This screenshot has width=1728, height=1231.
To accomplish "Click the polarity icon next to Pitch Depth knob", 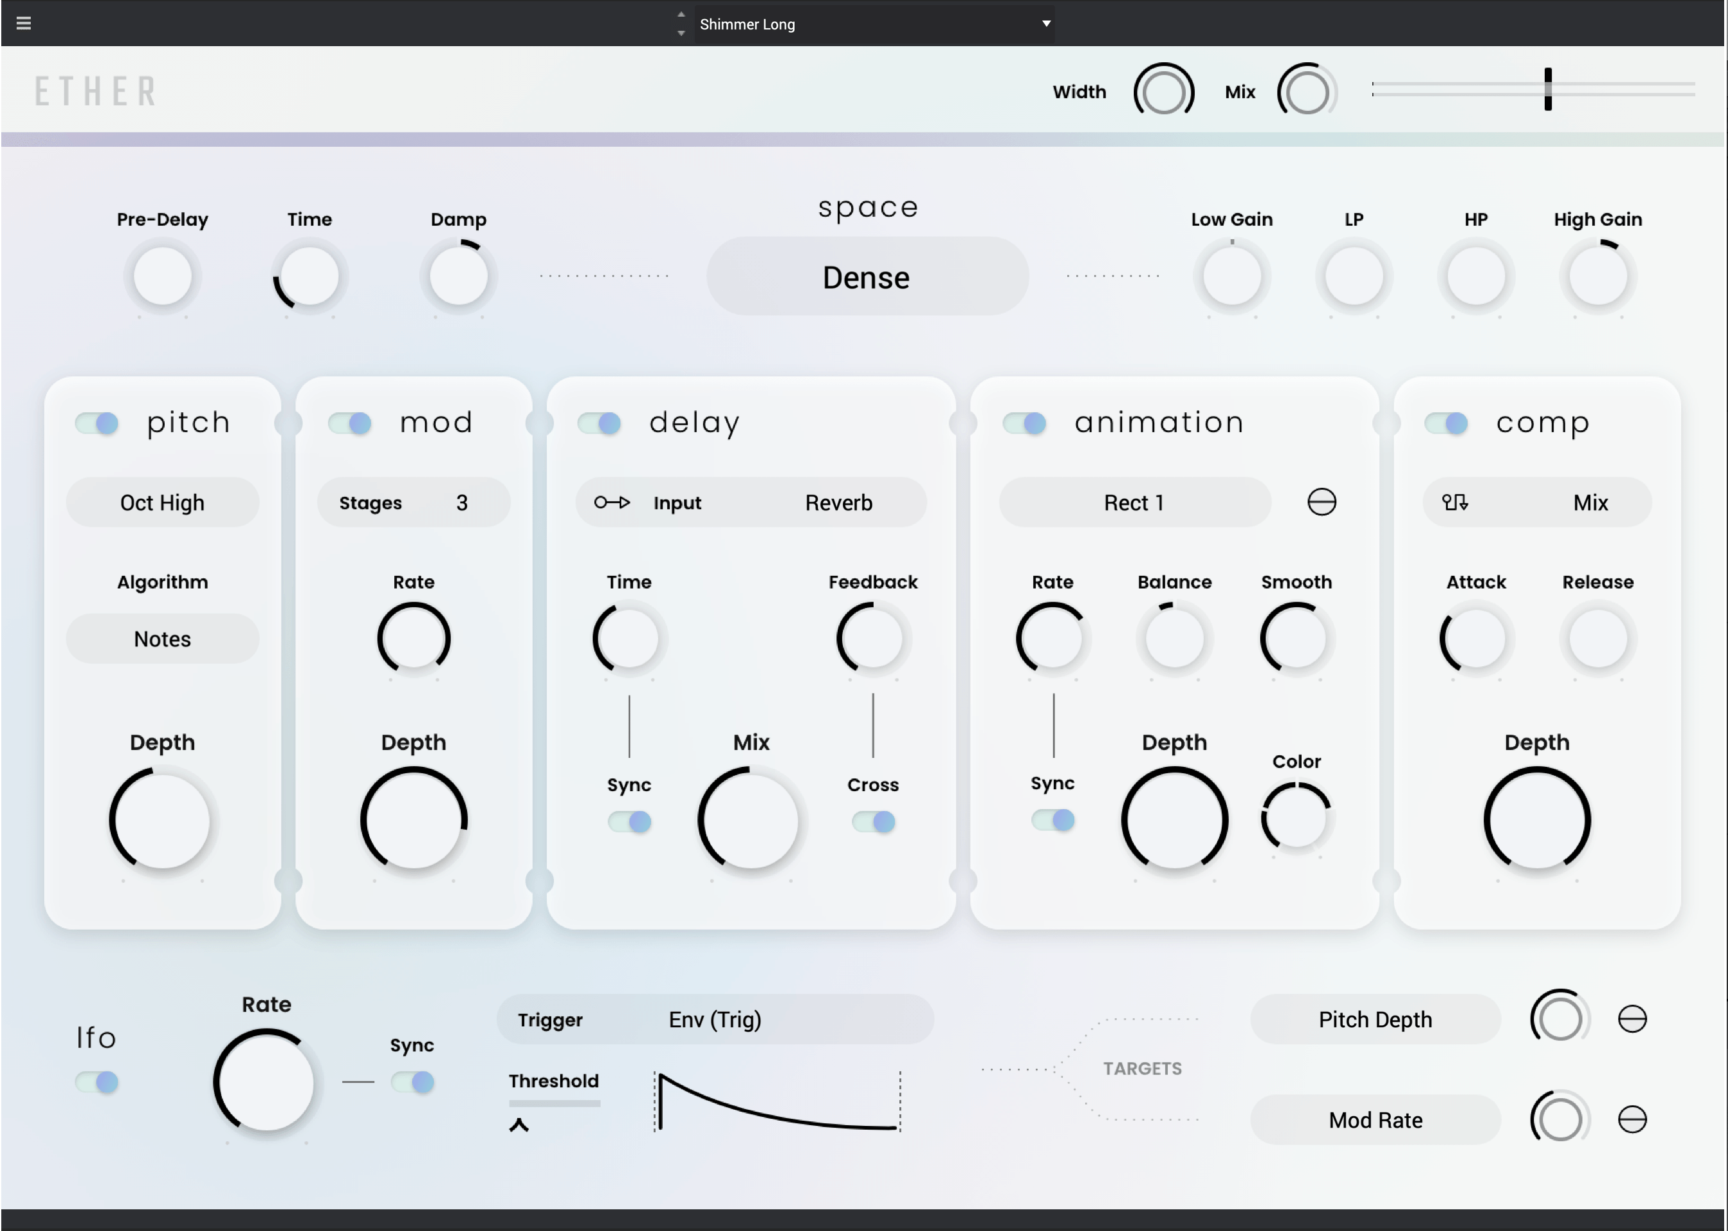I will [1633, 1019].
